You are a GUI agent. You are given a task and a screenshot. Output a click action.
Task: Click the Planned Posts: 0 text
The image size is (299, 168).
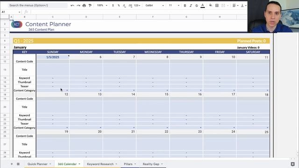tap(251, 41)
